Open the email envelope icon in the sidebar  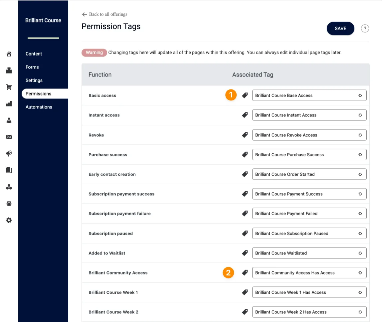point(9,137)
